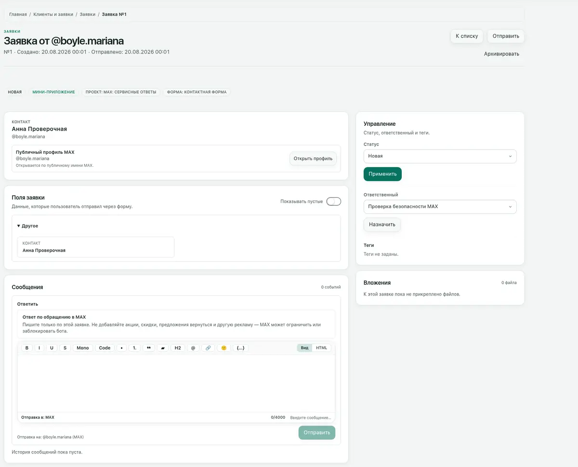This screenshot has height=467, width=578.
Task: Click Применить button
Action: [382, 174]
